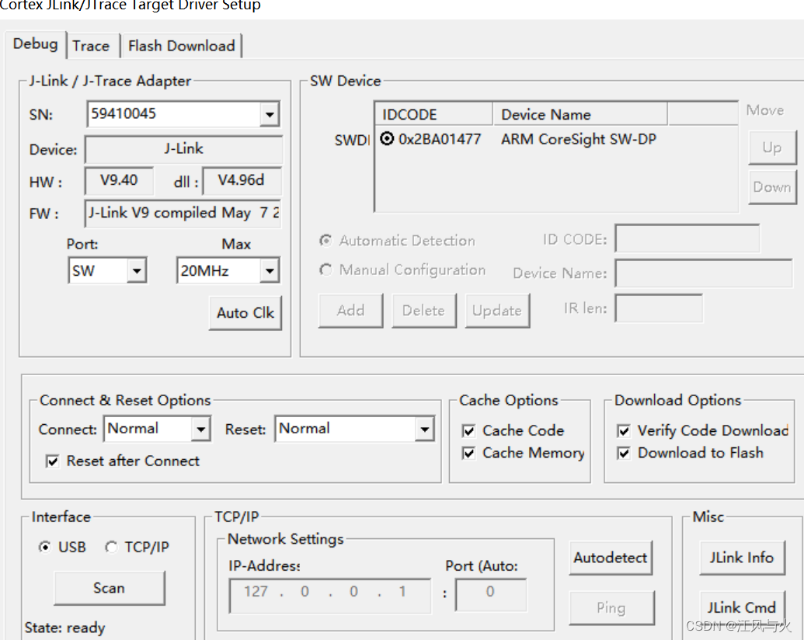Open the Port SW dropdown

tap(137, 271)
